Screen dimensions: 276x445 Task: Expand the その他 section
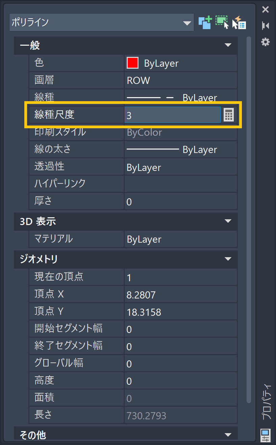point(228,435)
